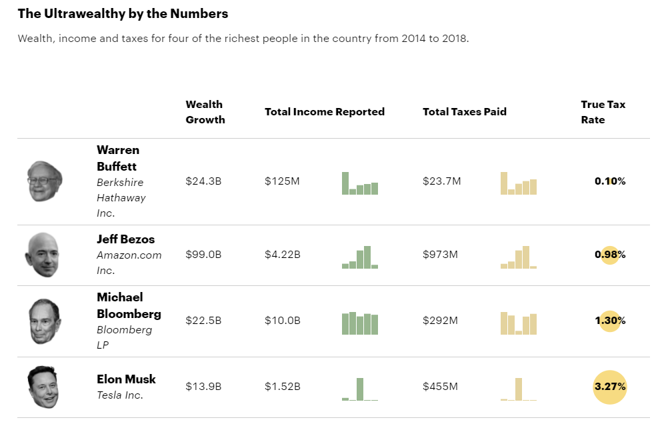Click Musk's 3.27% tax rate circle
This screenshot has height=438, width=670.
610,387
